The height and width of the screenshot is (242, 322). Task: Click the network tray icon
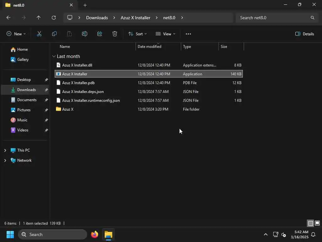[x=275, y=234]
